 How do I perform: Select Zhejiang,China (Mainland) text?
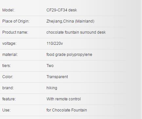point(70,21)
